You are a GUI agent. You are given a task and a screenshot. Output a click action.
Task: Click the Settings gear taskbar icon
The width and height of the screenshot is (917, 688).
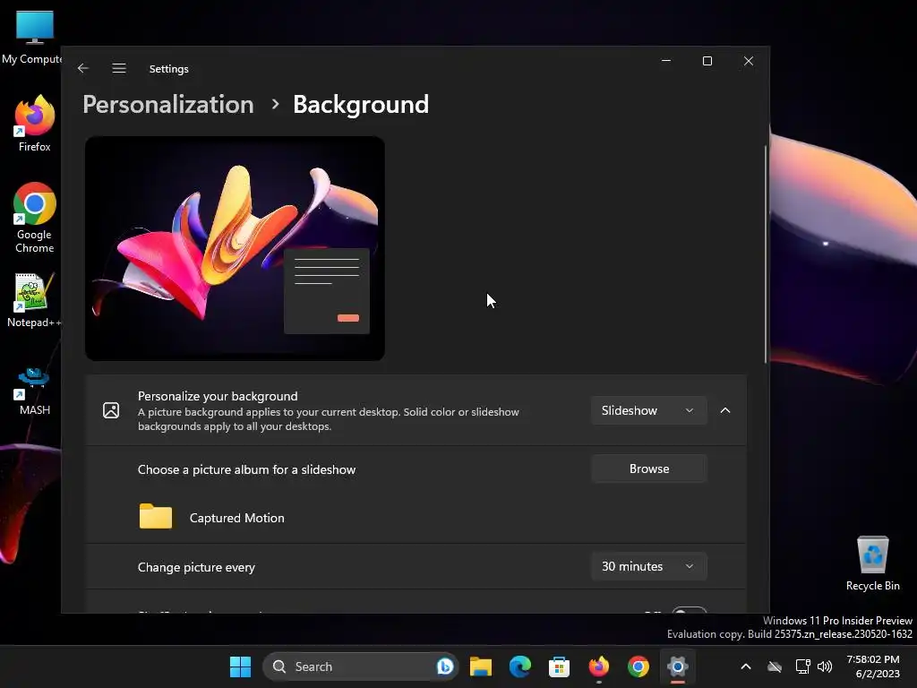pyautogui.click(x=677, y=666)
